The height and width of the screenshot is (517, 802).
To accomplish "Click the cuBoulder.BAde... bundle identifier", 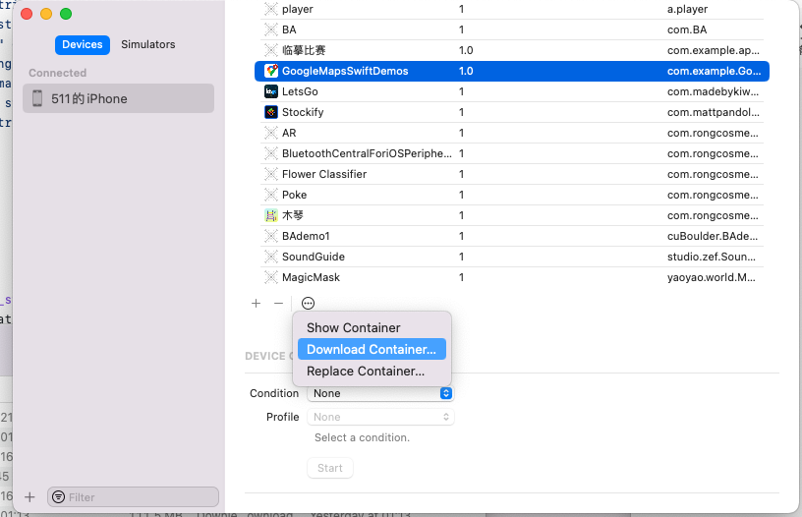I will click(713, 236).
